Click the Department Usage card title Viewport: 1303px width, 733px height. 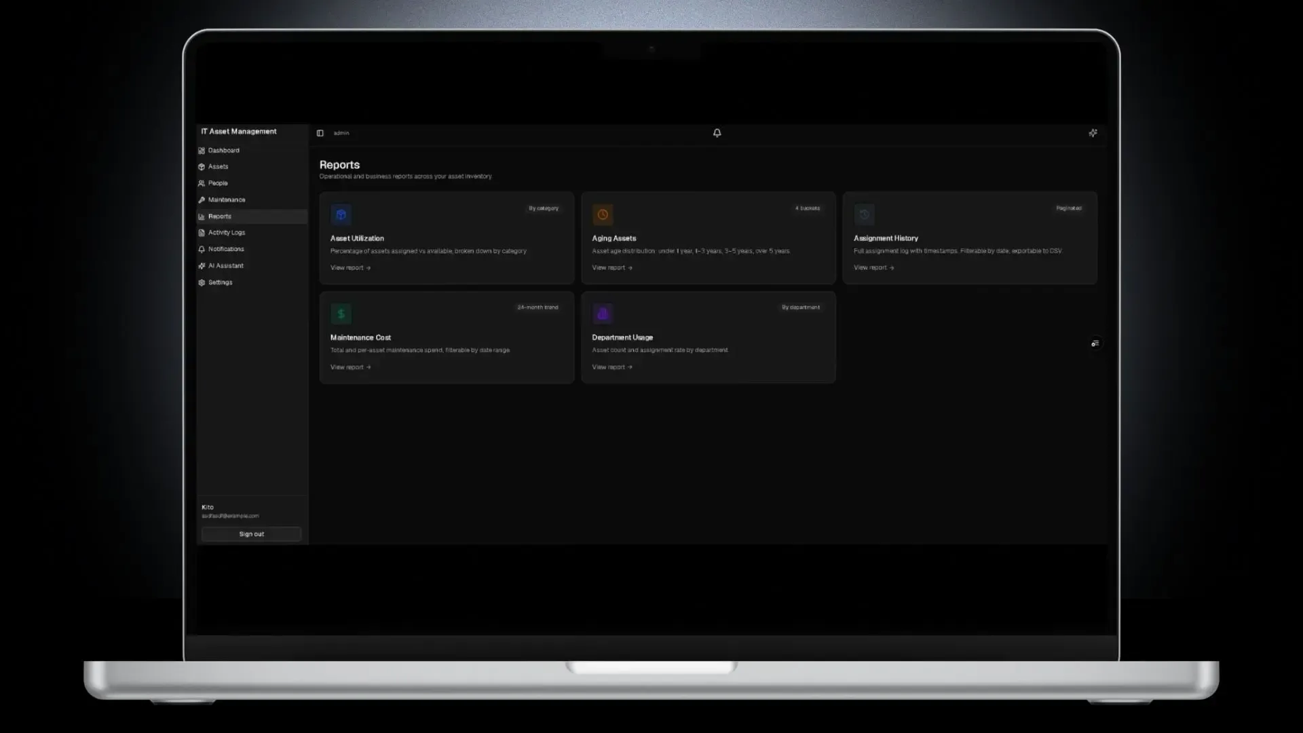point(622,337)
